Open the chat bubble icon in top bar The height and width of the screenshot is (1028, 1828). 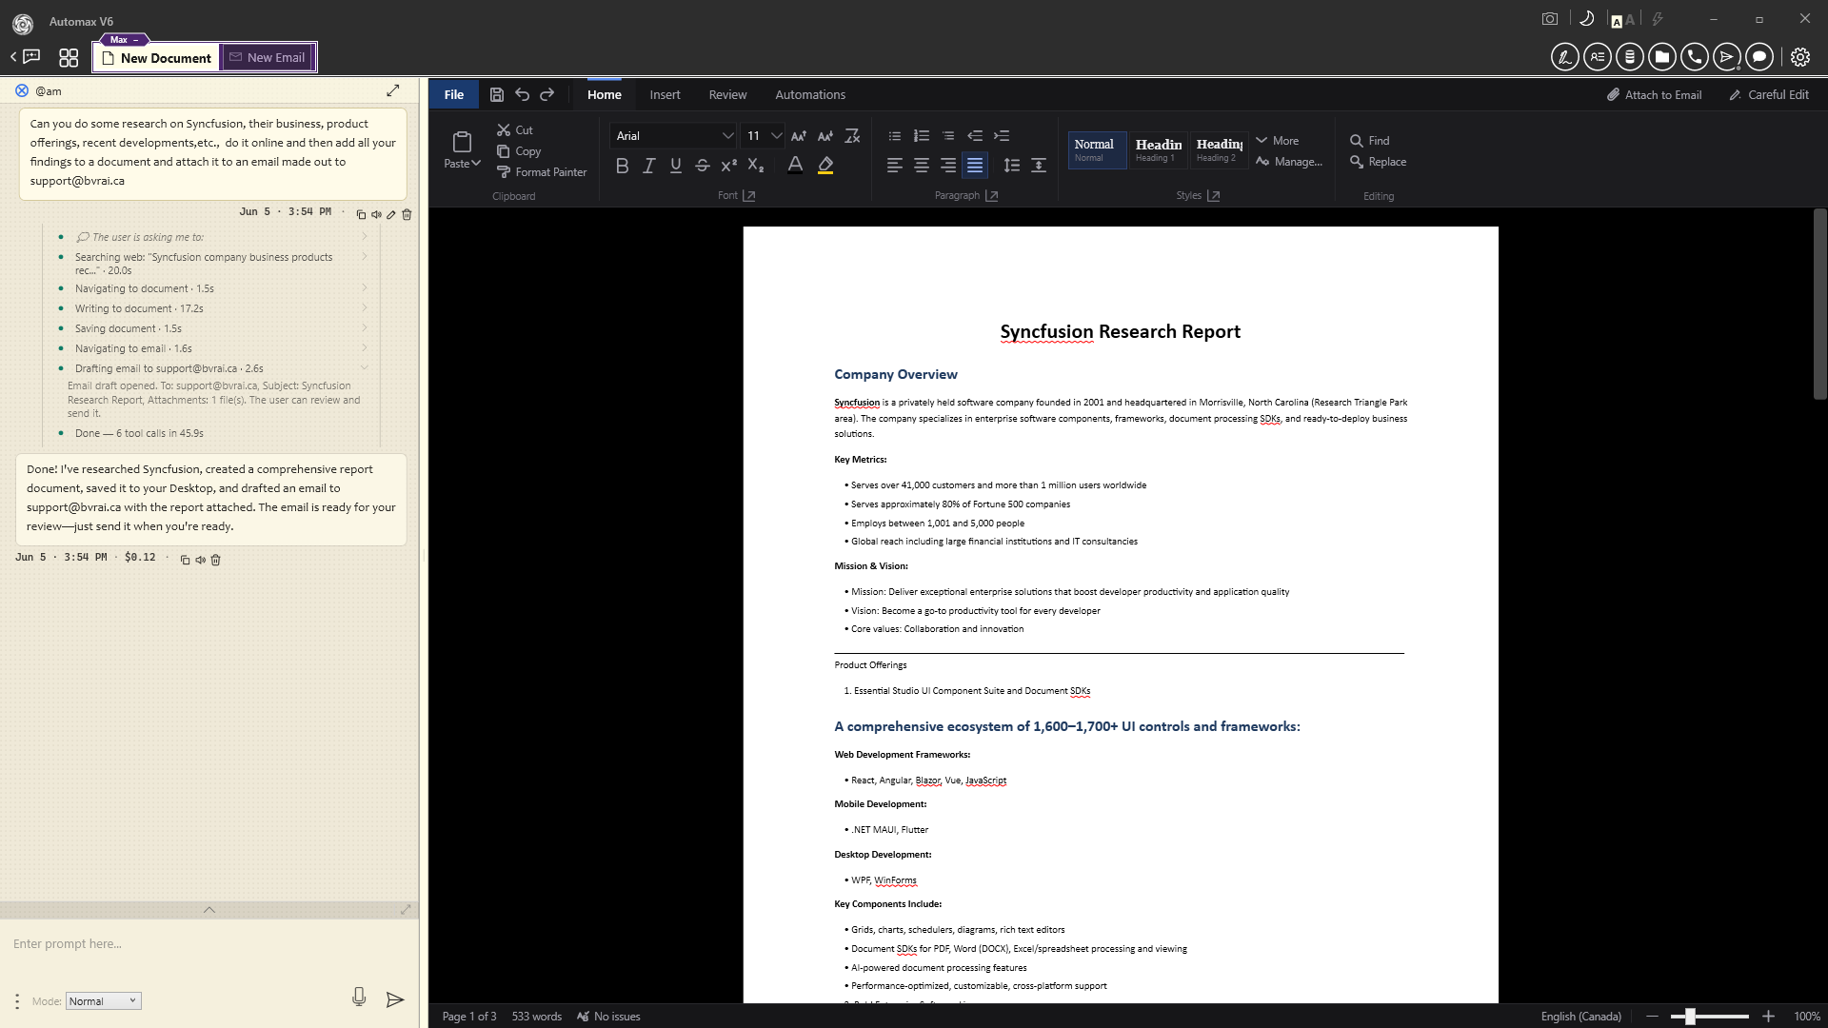coord(1758,57)
